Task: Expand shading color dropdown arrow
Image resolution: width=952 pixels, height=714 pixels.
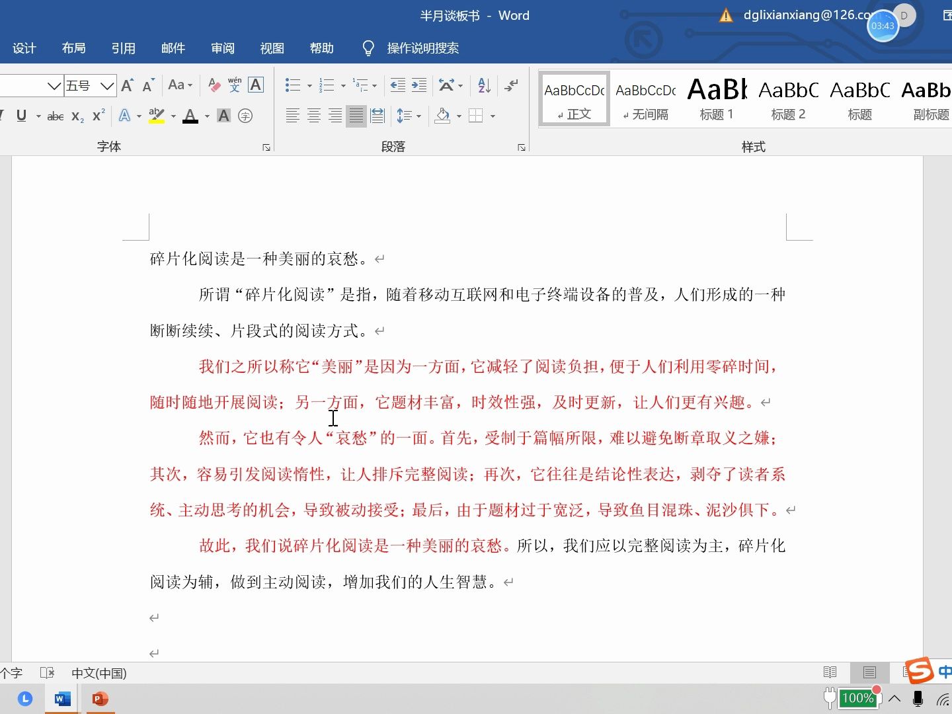Action: coord(459,116)
